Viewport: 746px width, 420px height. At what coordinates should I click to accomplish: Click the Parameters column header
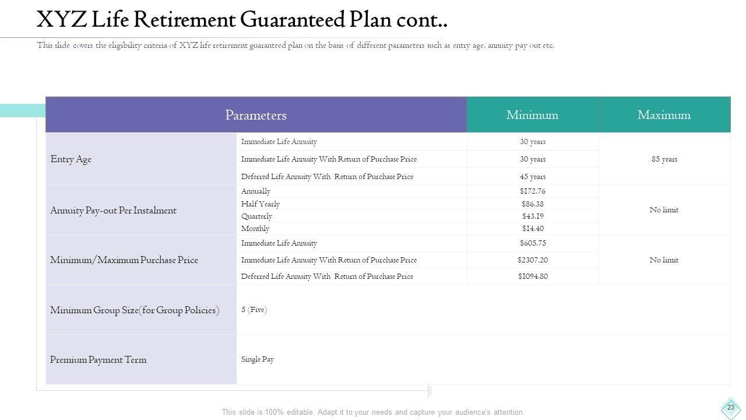[256, 115]
